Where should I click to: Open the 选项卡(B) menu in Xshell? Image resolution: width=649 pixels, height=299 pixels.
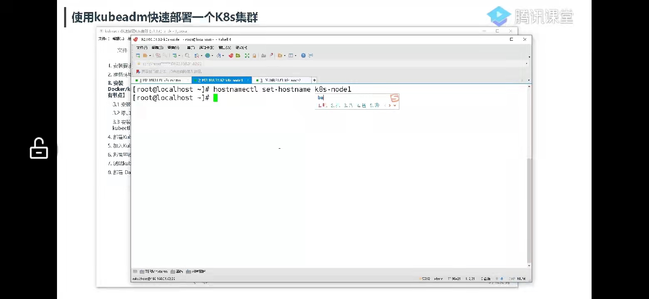tap(206, 48)
